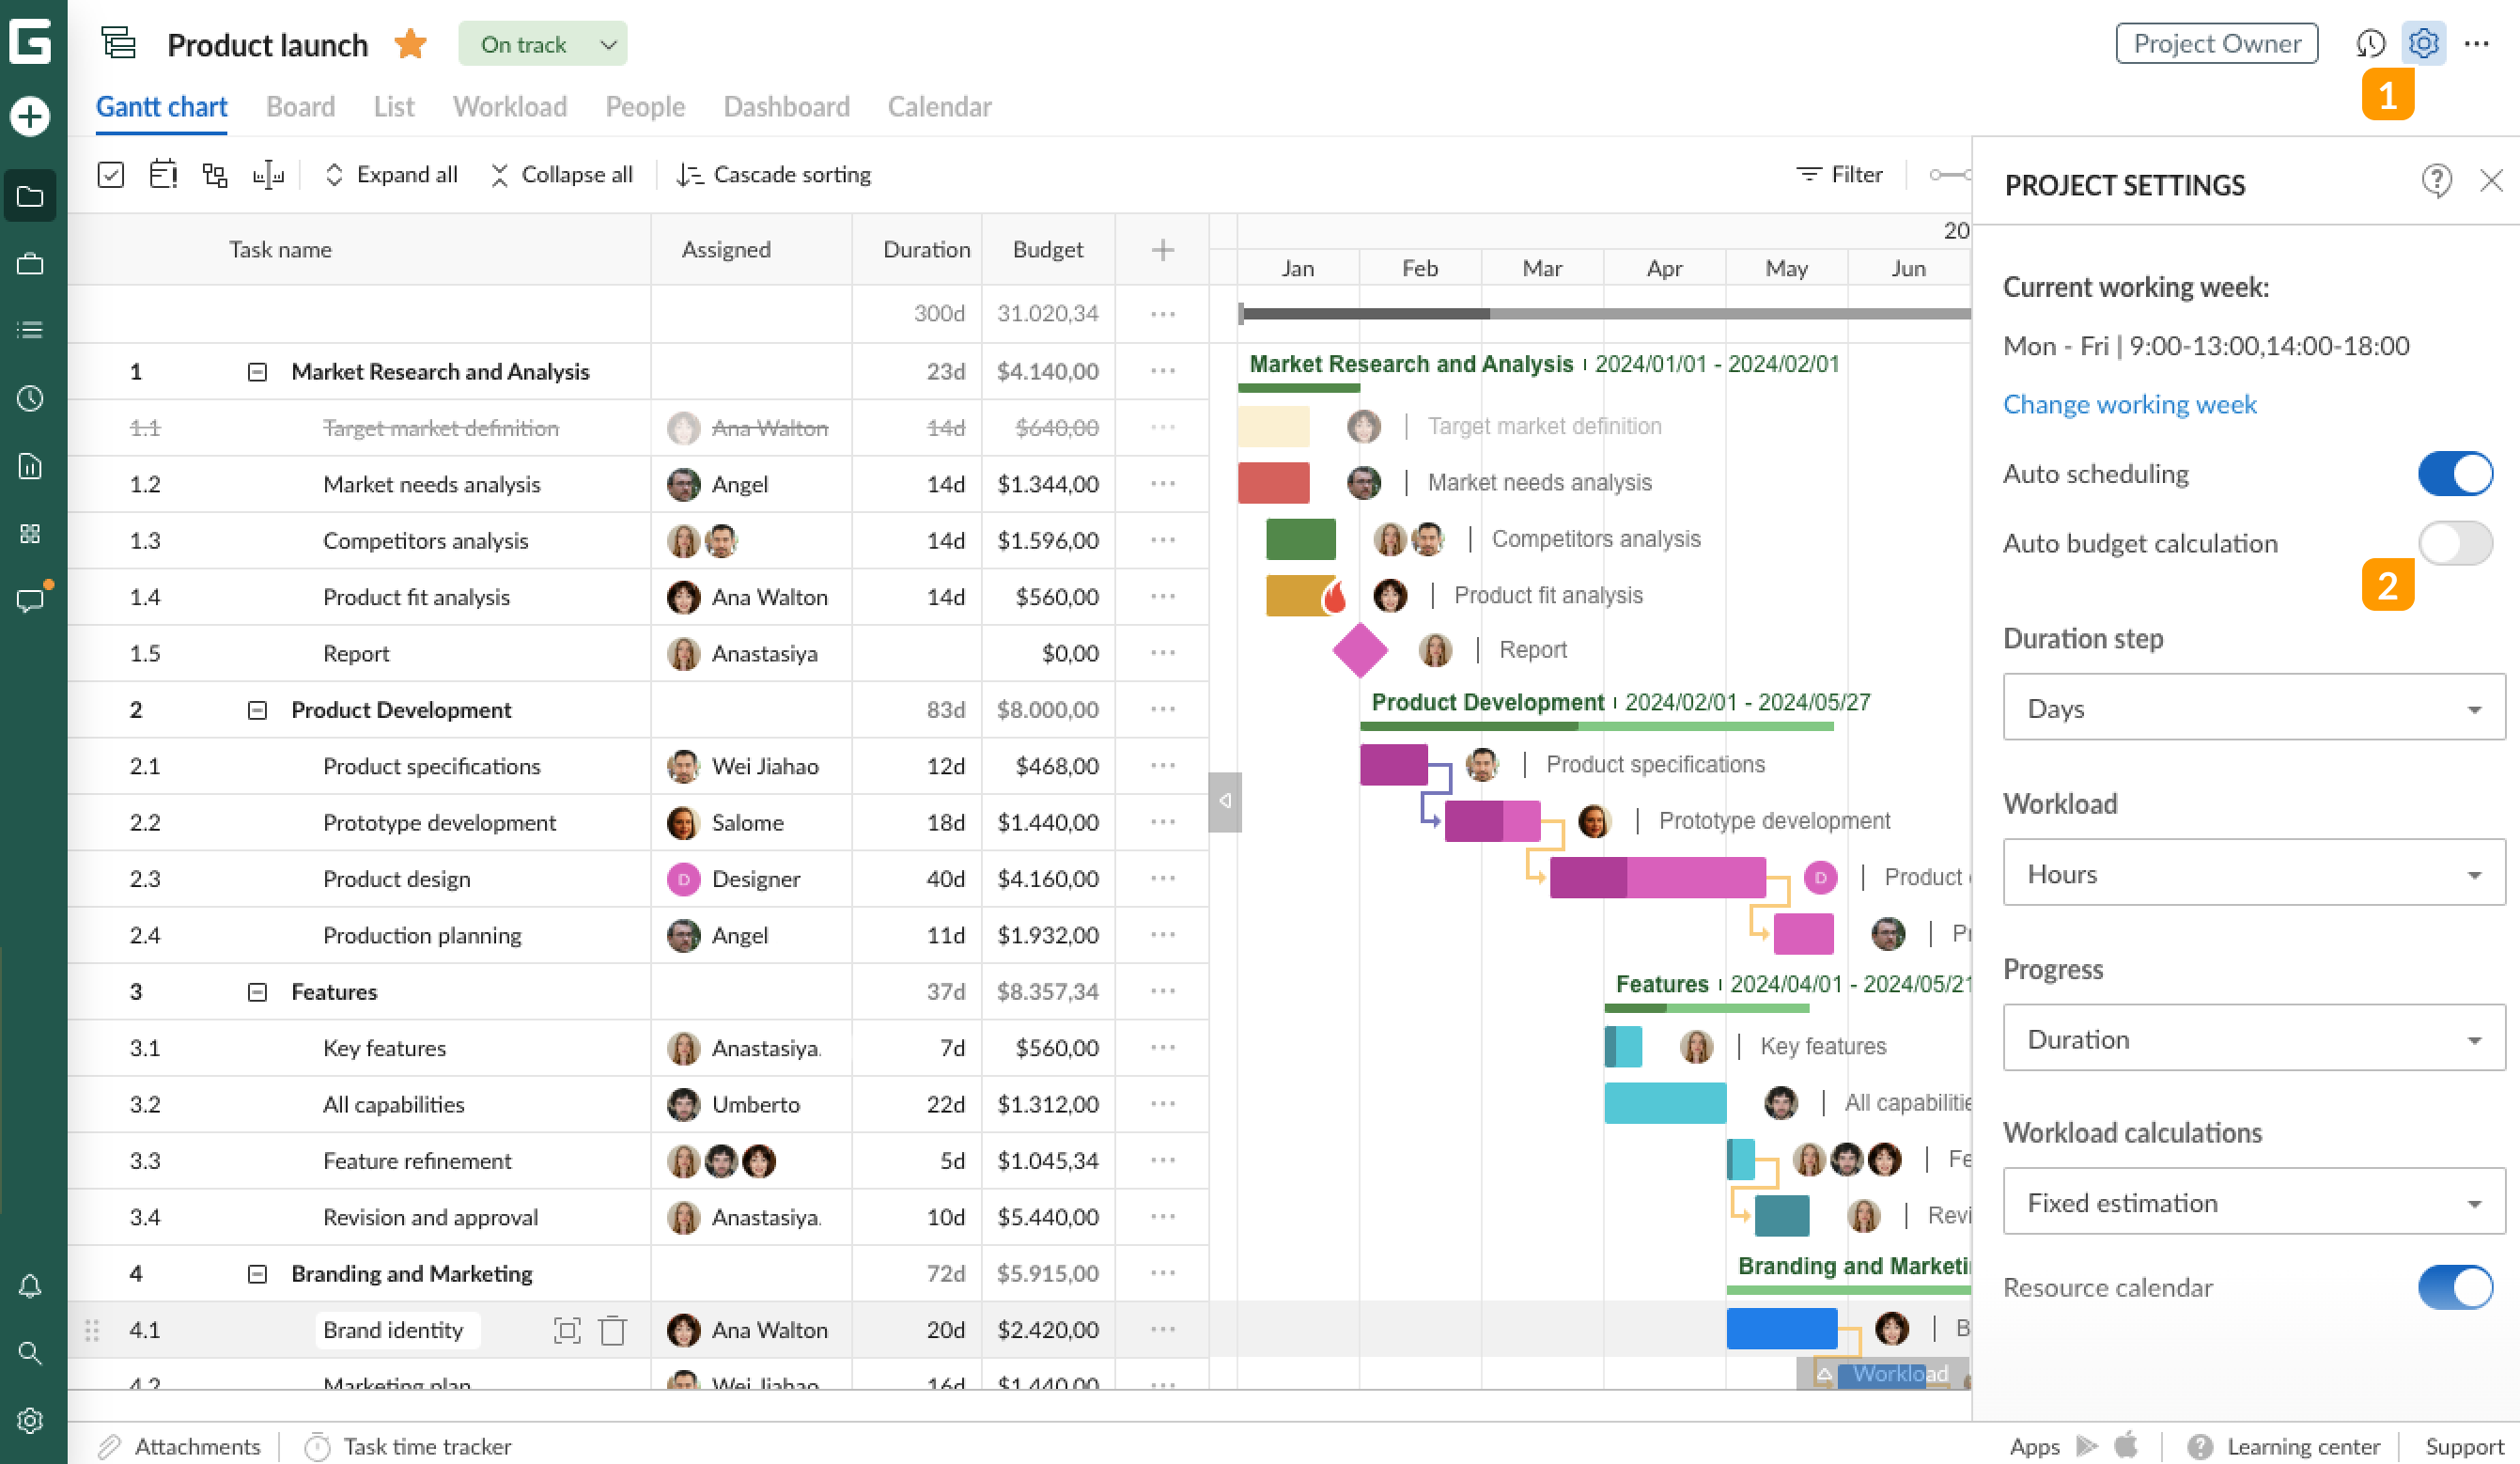Click the zoom slider in the toolbar
This screenshot has height=1464, width=2520.
pos(1949,174)
